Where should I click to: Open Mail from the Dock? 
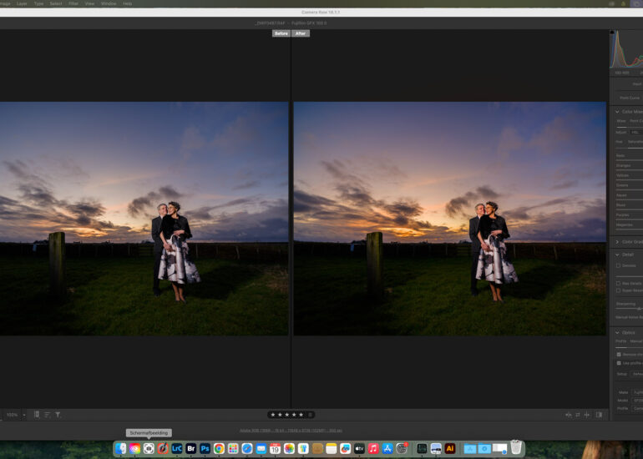tap(261, 448)
